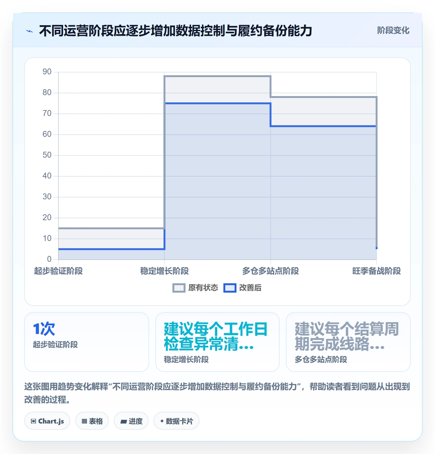The width and height of the screenshot is (435, 454).
Task: Click x-axis label 旺季备战阶段
Action: pos(377,271)
